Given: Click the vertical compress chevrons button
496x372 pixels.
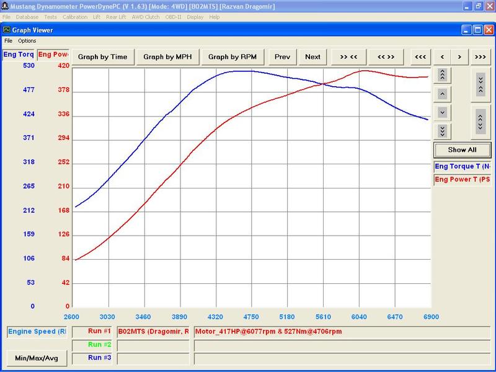Looking at the screenshot, I should click(480, 84).
